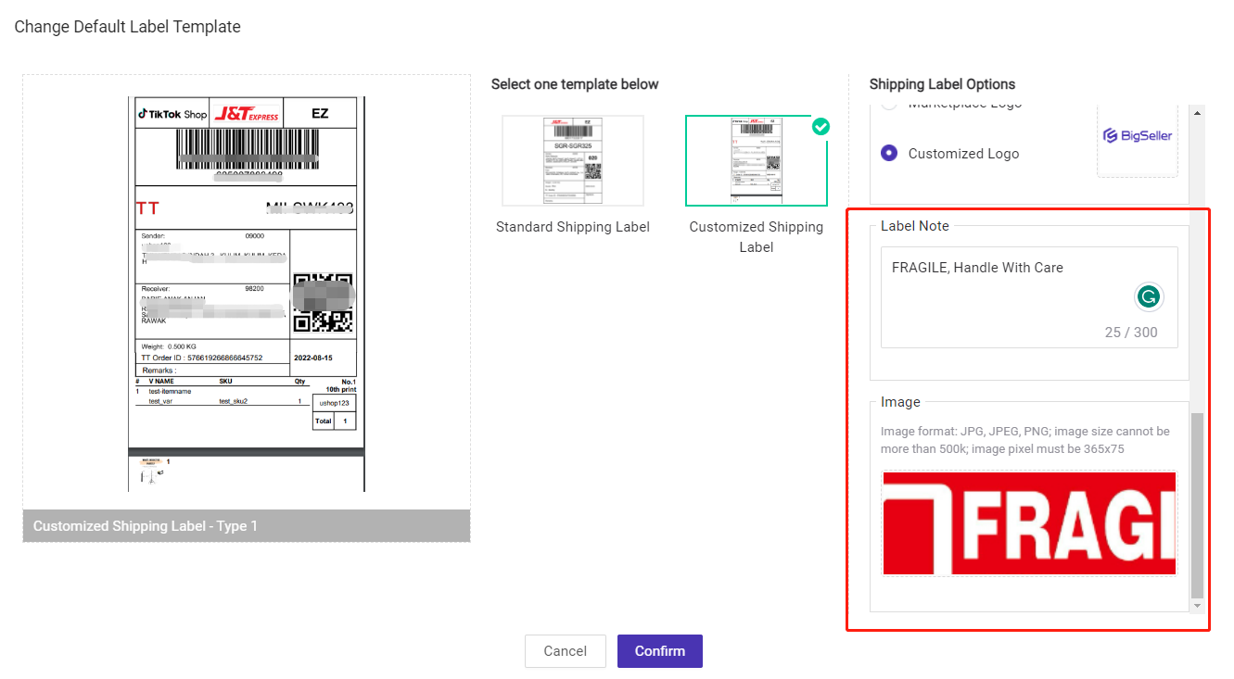
Task: Click the image format requirement hint text
Action: click(x=1025, y=440)
